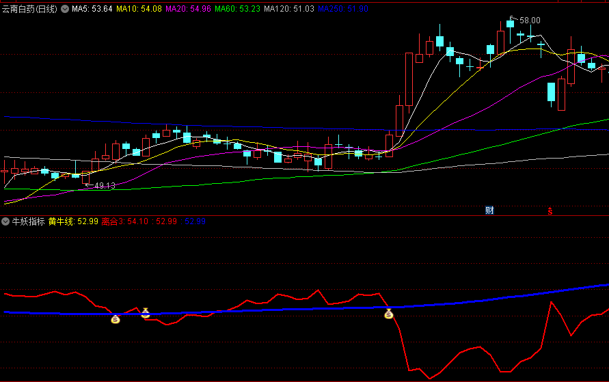
Task: Click the red 离合3: 54.10 value
Action: click(125, 221)
